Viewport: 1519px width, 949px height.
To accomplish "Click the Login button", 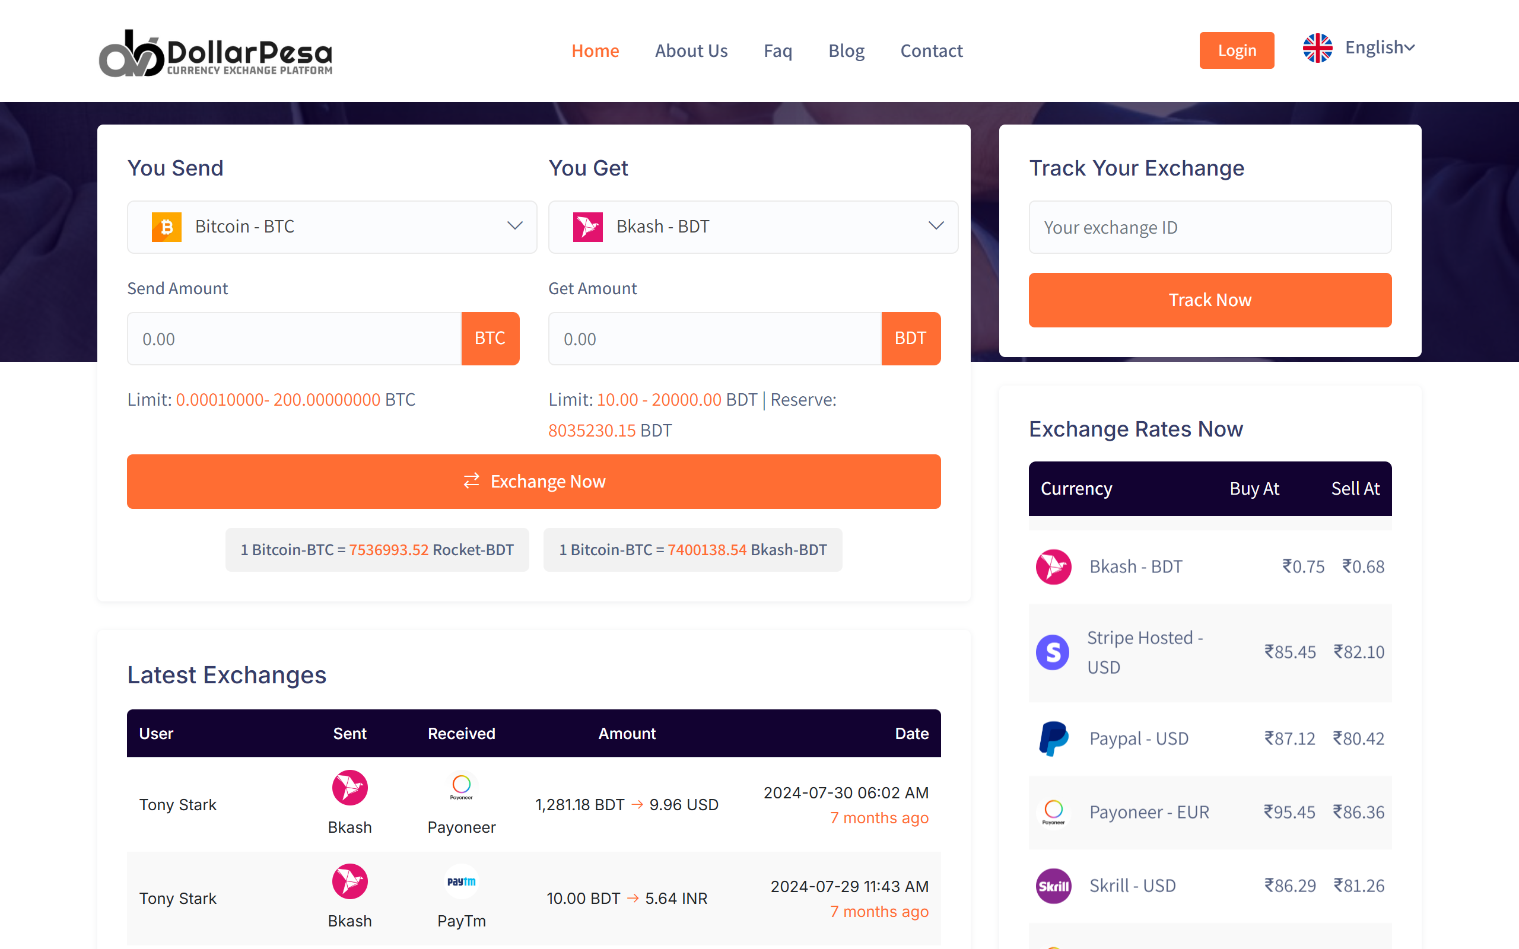I will 1237,50.
